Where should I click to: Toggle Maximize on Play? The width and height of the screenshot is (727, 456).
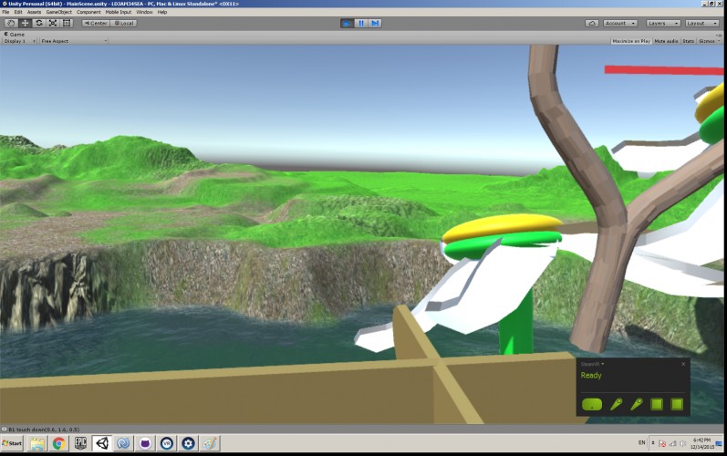(x=631, y=41)
